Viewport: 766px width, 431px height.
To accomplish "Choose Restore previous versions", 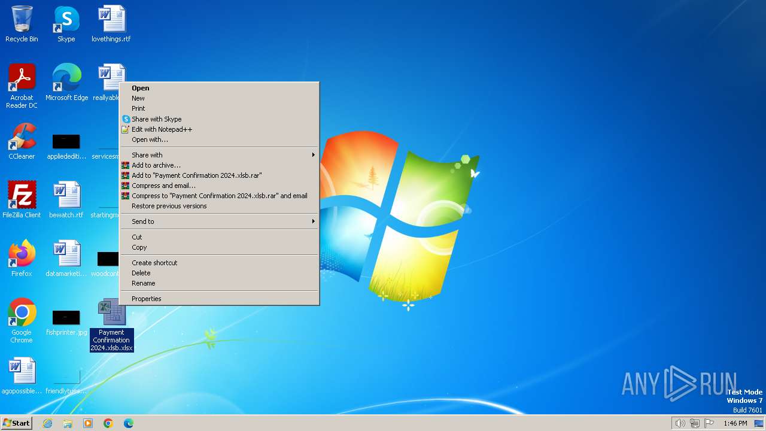I will 220,206.
